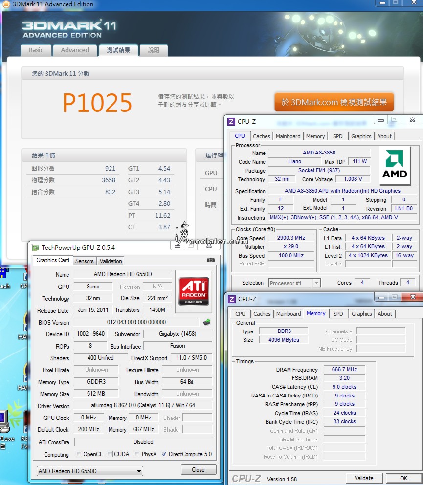Screen dimensions: 423x485
Task: Tick the CUDA checkbox in GPU-Z
Action: pyautogui.click(x=110, y=454)
